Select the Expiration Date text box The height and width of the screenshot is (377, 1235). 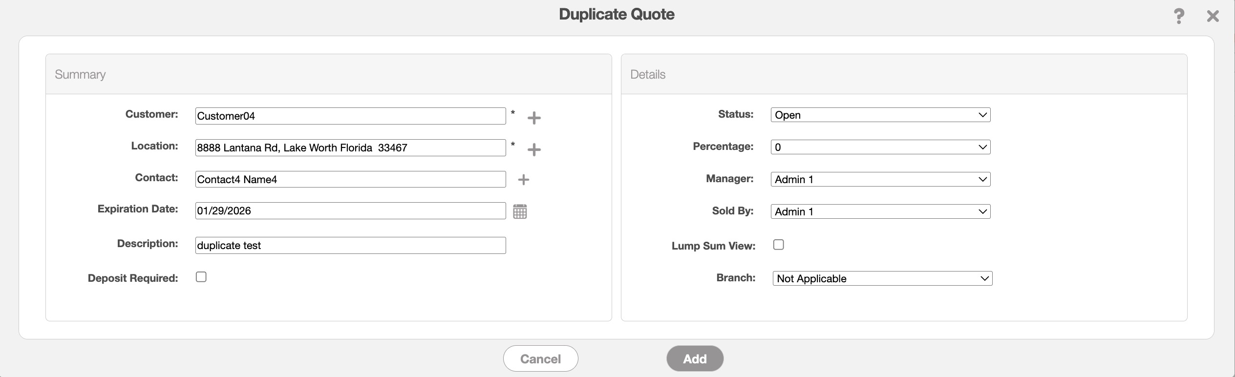coord(350,211)
